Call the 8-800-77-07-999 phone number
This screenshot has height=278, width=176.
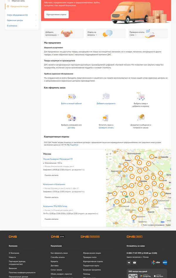[142, 253]
